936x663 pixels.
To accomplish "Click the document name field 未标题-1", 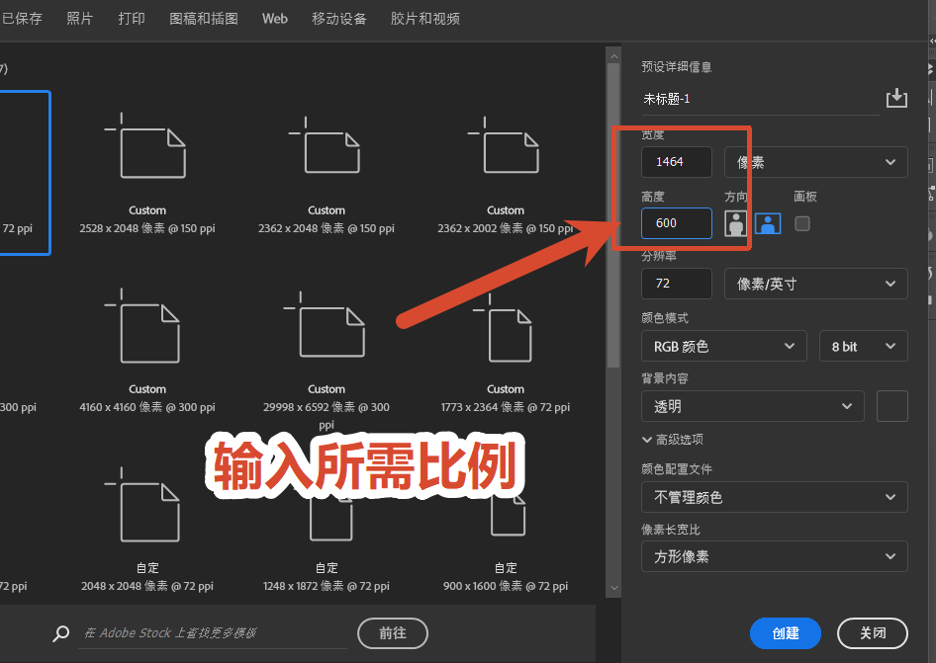I will coord(761,99).
